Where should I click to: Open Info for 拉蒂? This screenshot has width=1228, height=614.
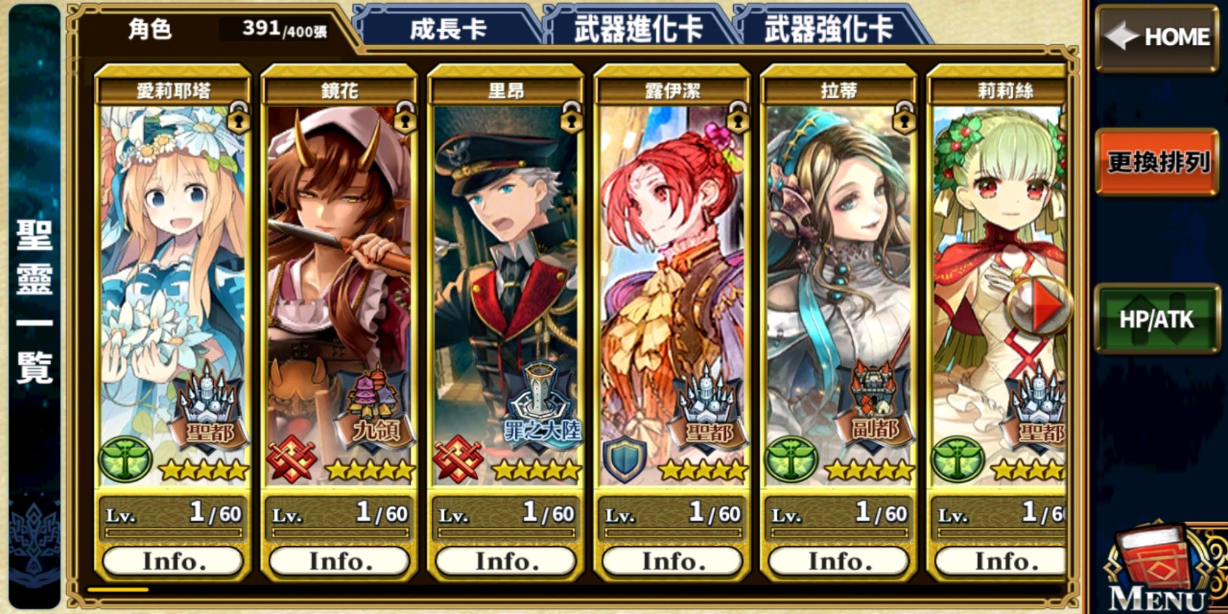[839, 561]
